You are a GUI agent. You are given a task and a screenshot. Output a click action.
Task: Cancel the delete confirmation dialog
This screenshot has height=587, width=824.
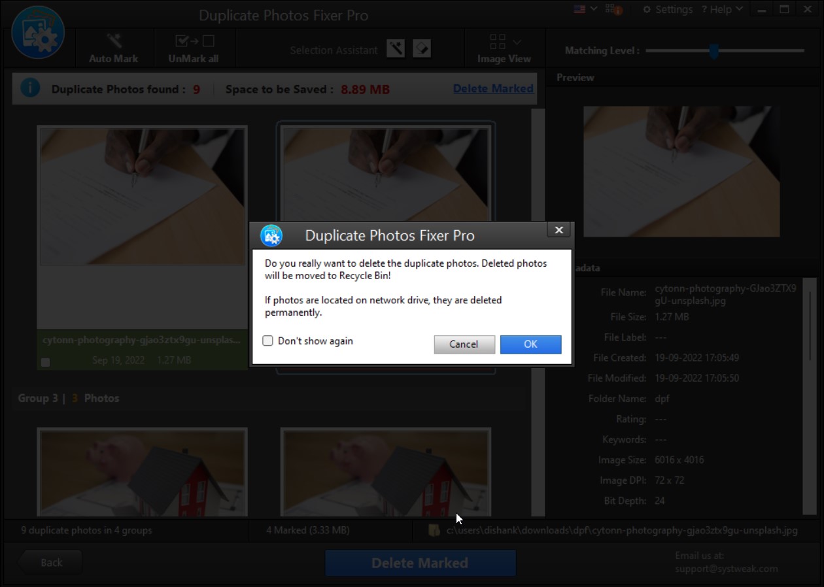coord(464,344)
